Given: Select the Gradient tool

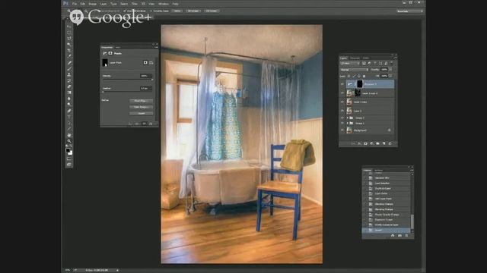Looking at the screenshot, I should tap(69, 93).
